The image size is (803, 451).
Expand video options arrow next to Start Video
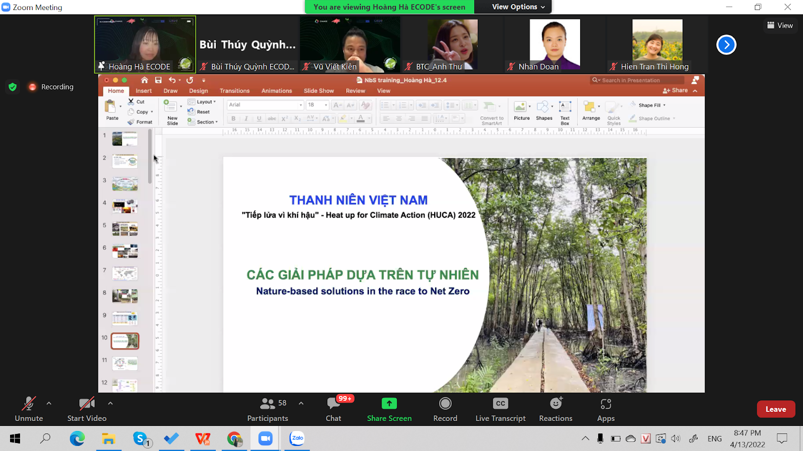[x=110, y=403]
